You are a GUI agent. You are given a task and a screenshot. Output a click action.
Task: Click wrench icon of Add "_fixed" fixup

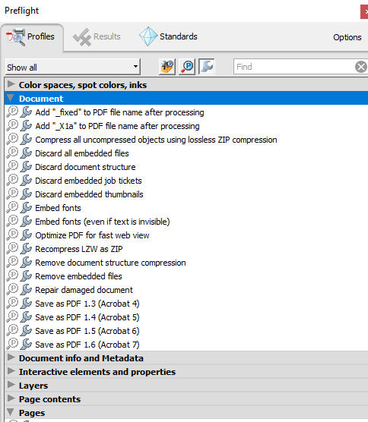[26, 112]
